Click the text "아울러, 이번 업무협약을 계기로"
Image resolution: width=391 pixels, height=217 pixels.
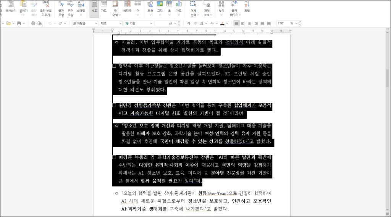(x=156, y=42)
